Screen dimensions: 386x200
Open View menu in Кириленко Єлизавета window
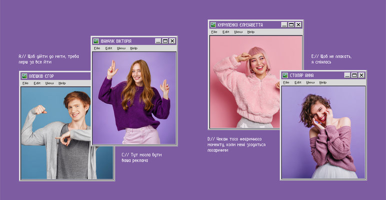[238, 32]
